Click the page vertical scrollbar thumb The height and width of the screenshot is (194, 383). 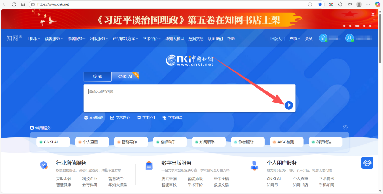(x=380, y=38)
